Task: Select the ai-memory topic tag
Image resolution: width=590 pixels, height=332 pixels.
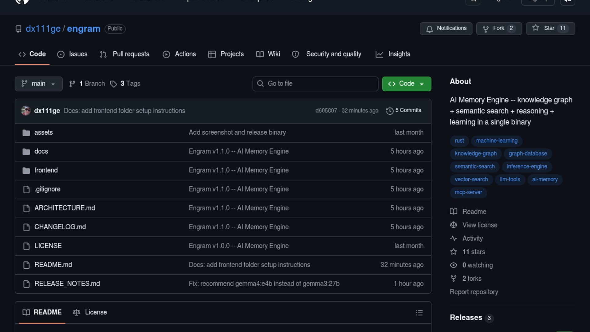Action: [x=545, y=180]
